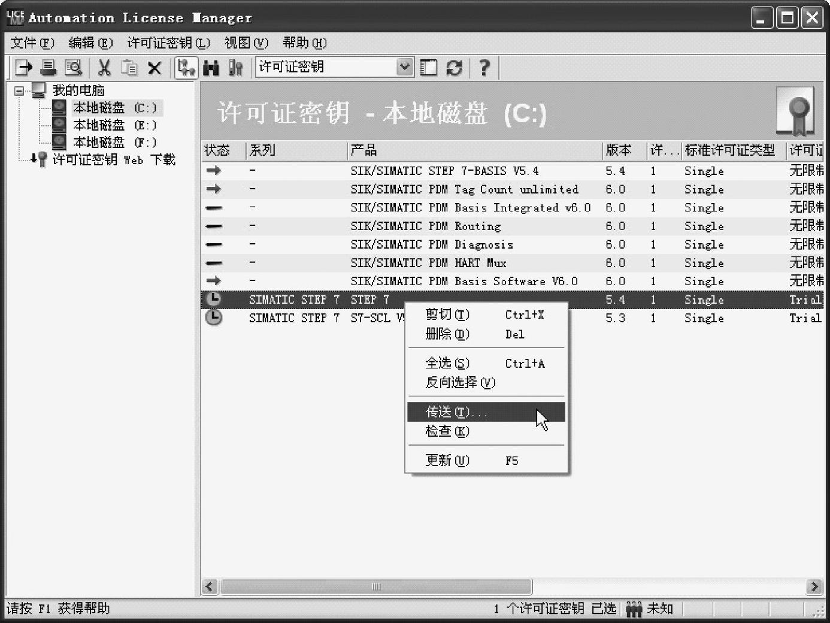
Task: Sort by the 产品 column header
Action: point(475,150)
